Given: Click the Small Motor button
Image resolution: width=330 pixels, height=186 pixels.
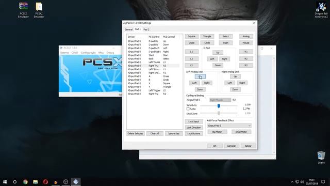Looking at the screenshot, I should [241, 132].
